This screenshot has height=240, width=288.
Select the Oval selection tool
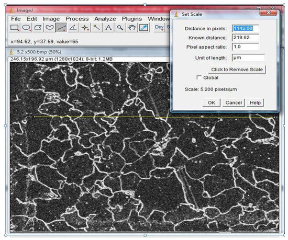tap(26, 28)
